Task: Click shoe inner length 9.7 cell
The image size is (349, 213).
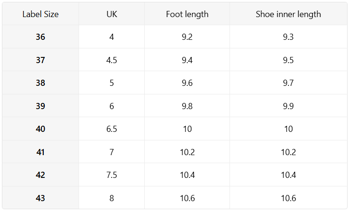Action: [x=288, y=83]
